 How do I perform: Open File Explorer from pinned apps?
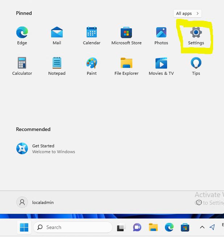(126, 66)
